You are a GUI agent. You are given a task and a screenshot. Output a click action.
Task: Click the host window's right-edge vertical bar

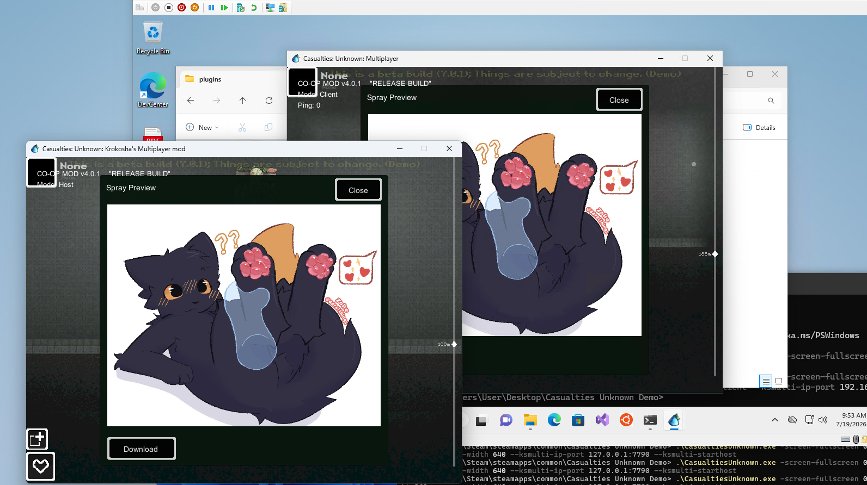click(x=454, y=313)
